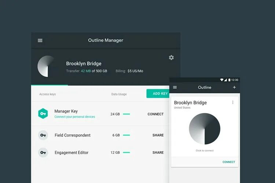Click the 'Engagement Editor' key name
Screen dimensions: 275x183
71,153
